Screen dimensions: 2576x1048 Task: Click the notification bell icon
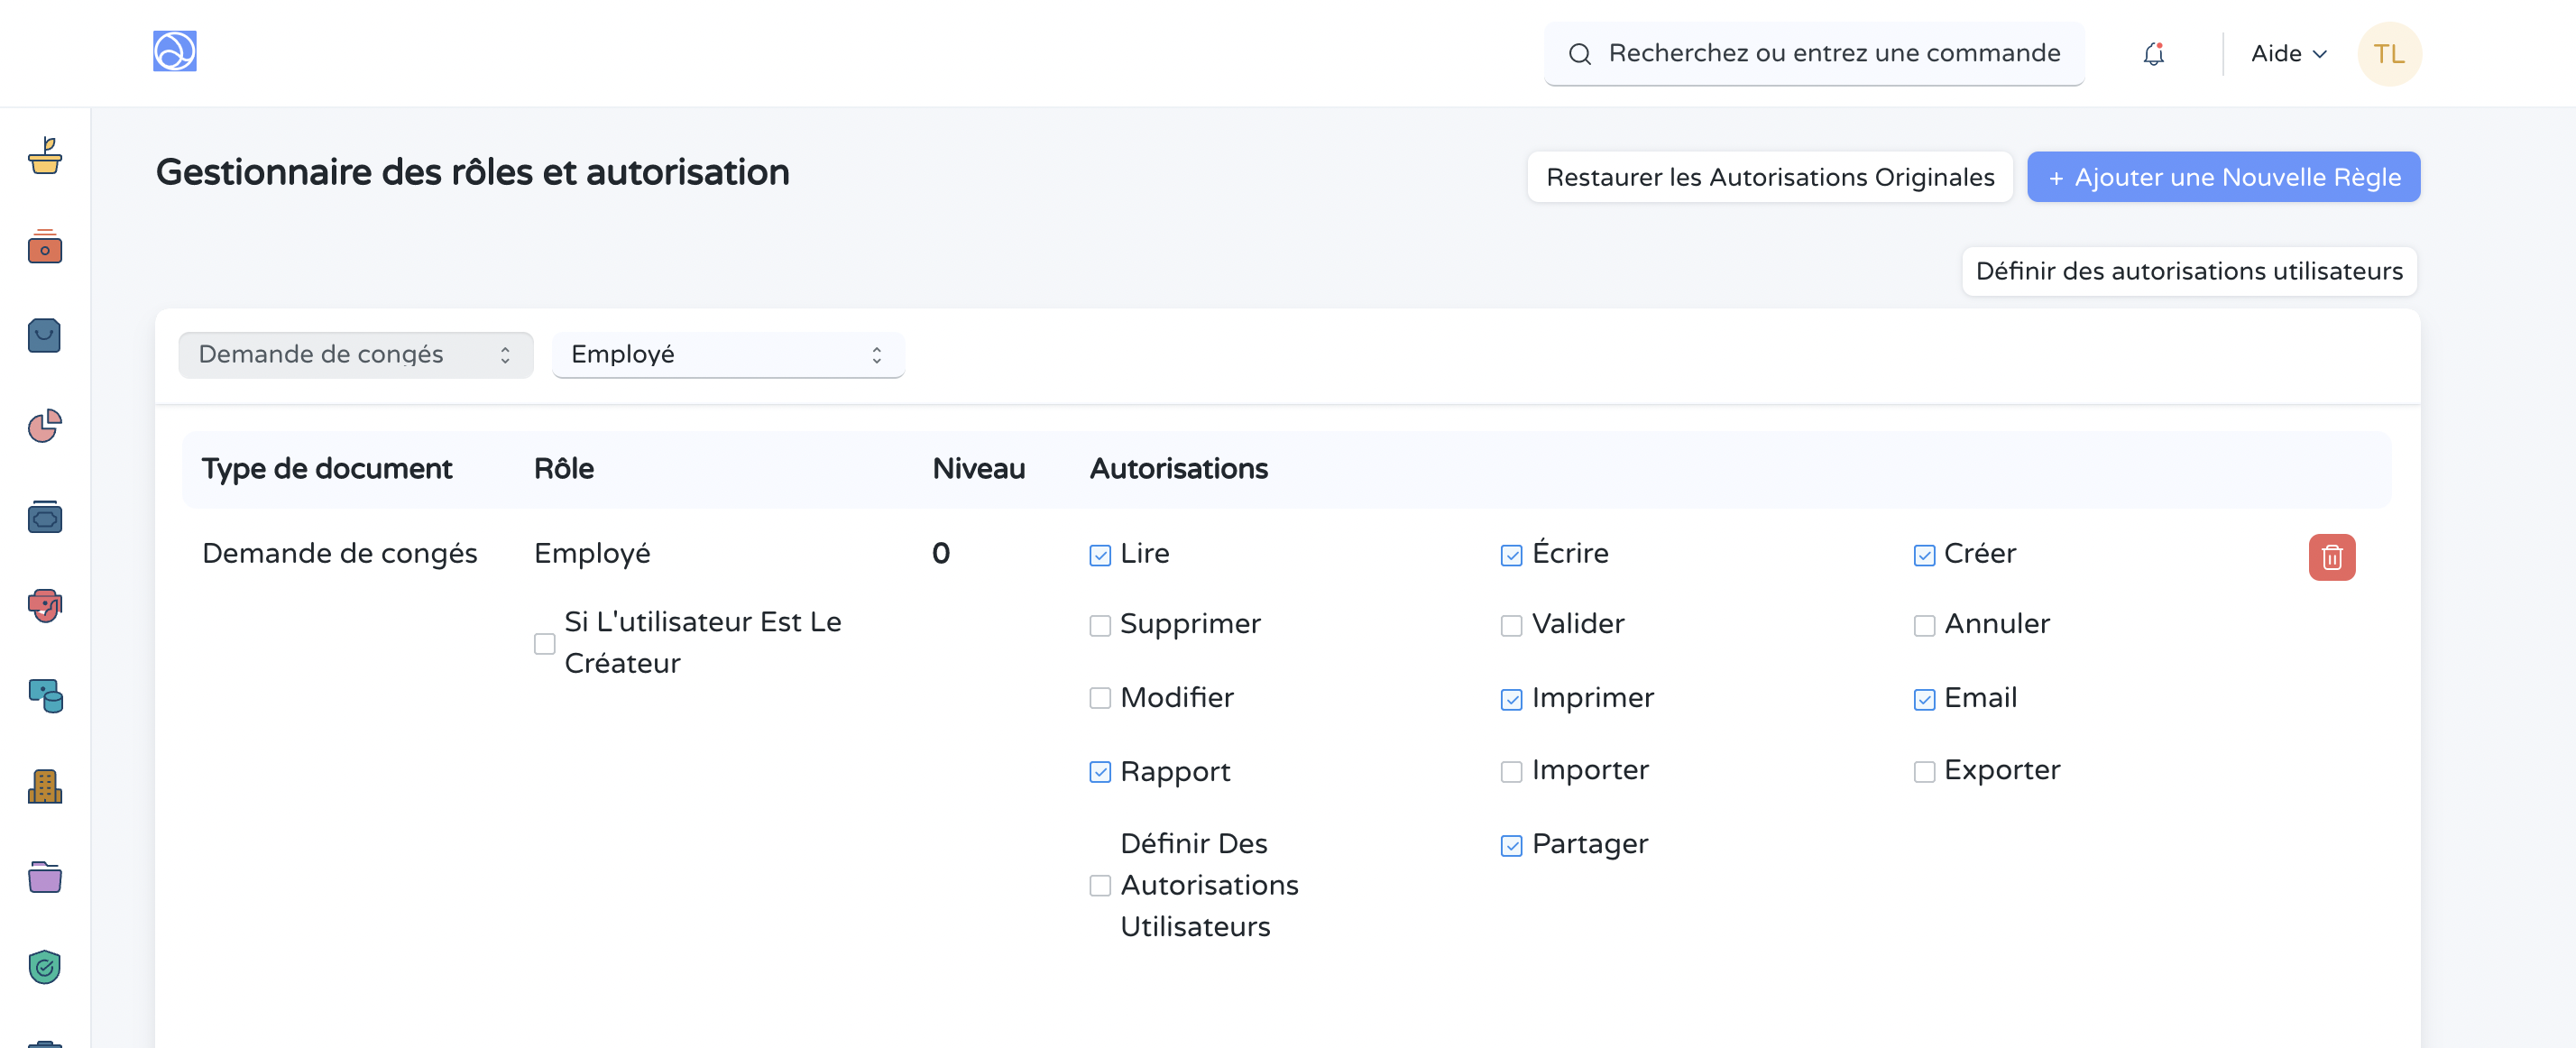[2153, 53]
